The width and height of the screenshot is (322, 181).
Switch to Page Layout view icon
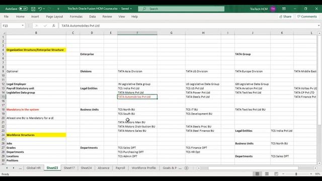(x=267, y=174)
